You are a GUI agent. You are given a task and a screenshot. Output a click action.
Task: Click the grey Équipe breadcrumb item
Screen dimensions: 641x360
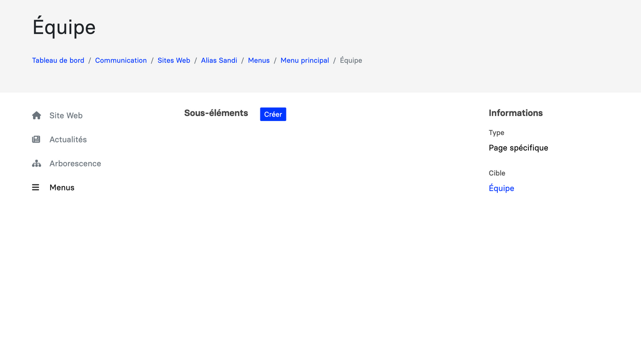[351, 60]
